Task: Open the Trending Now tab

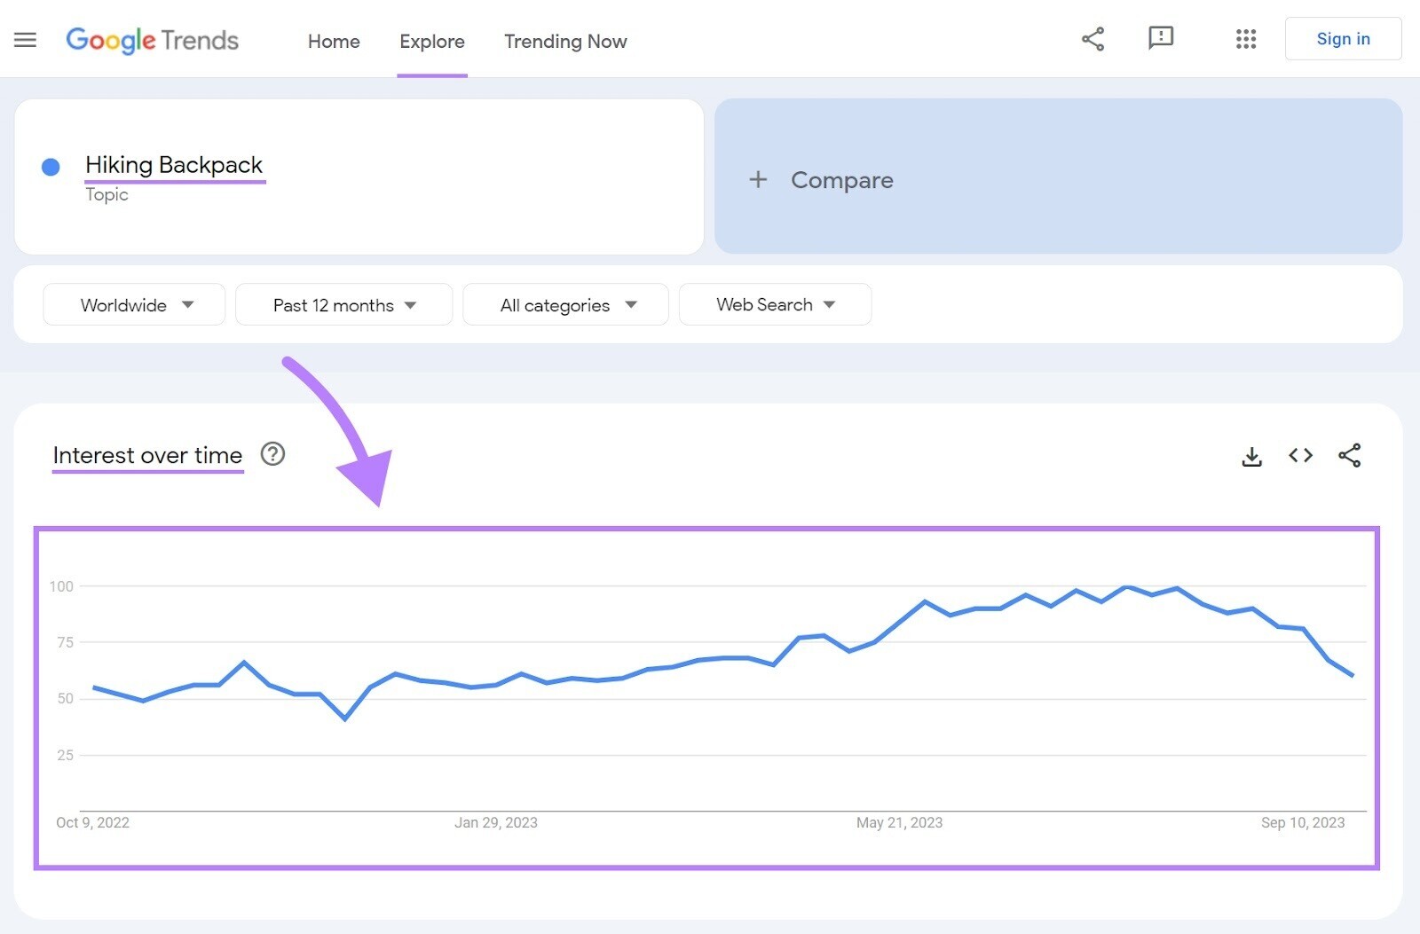Action: pos(565,41)
